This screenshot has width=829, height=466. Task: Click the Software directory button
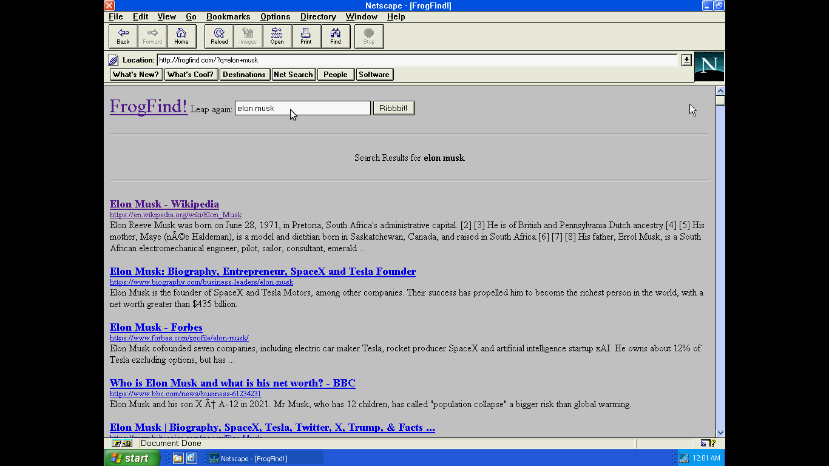(374, 75)
